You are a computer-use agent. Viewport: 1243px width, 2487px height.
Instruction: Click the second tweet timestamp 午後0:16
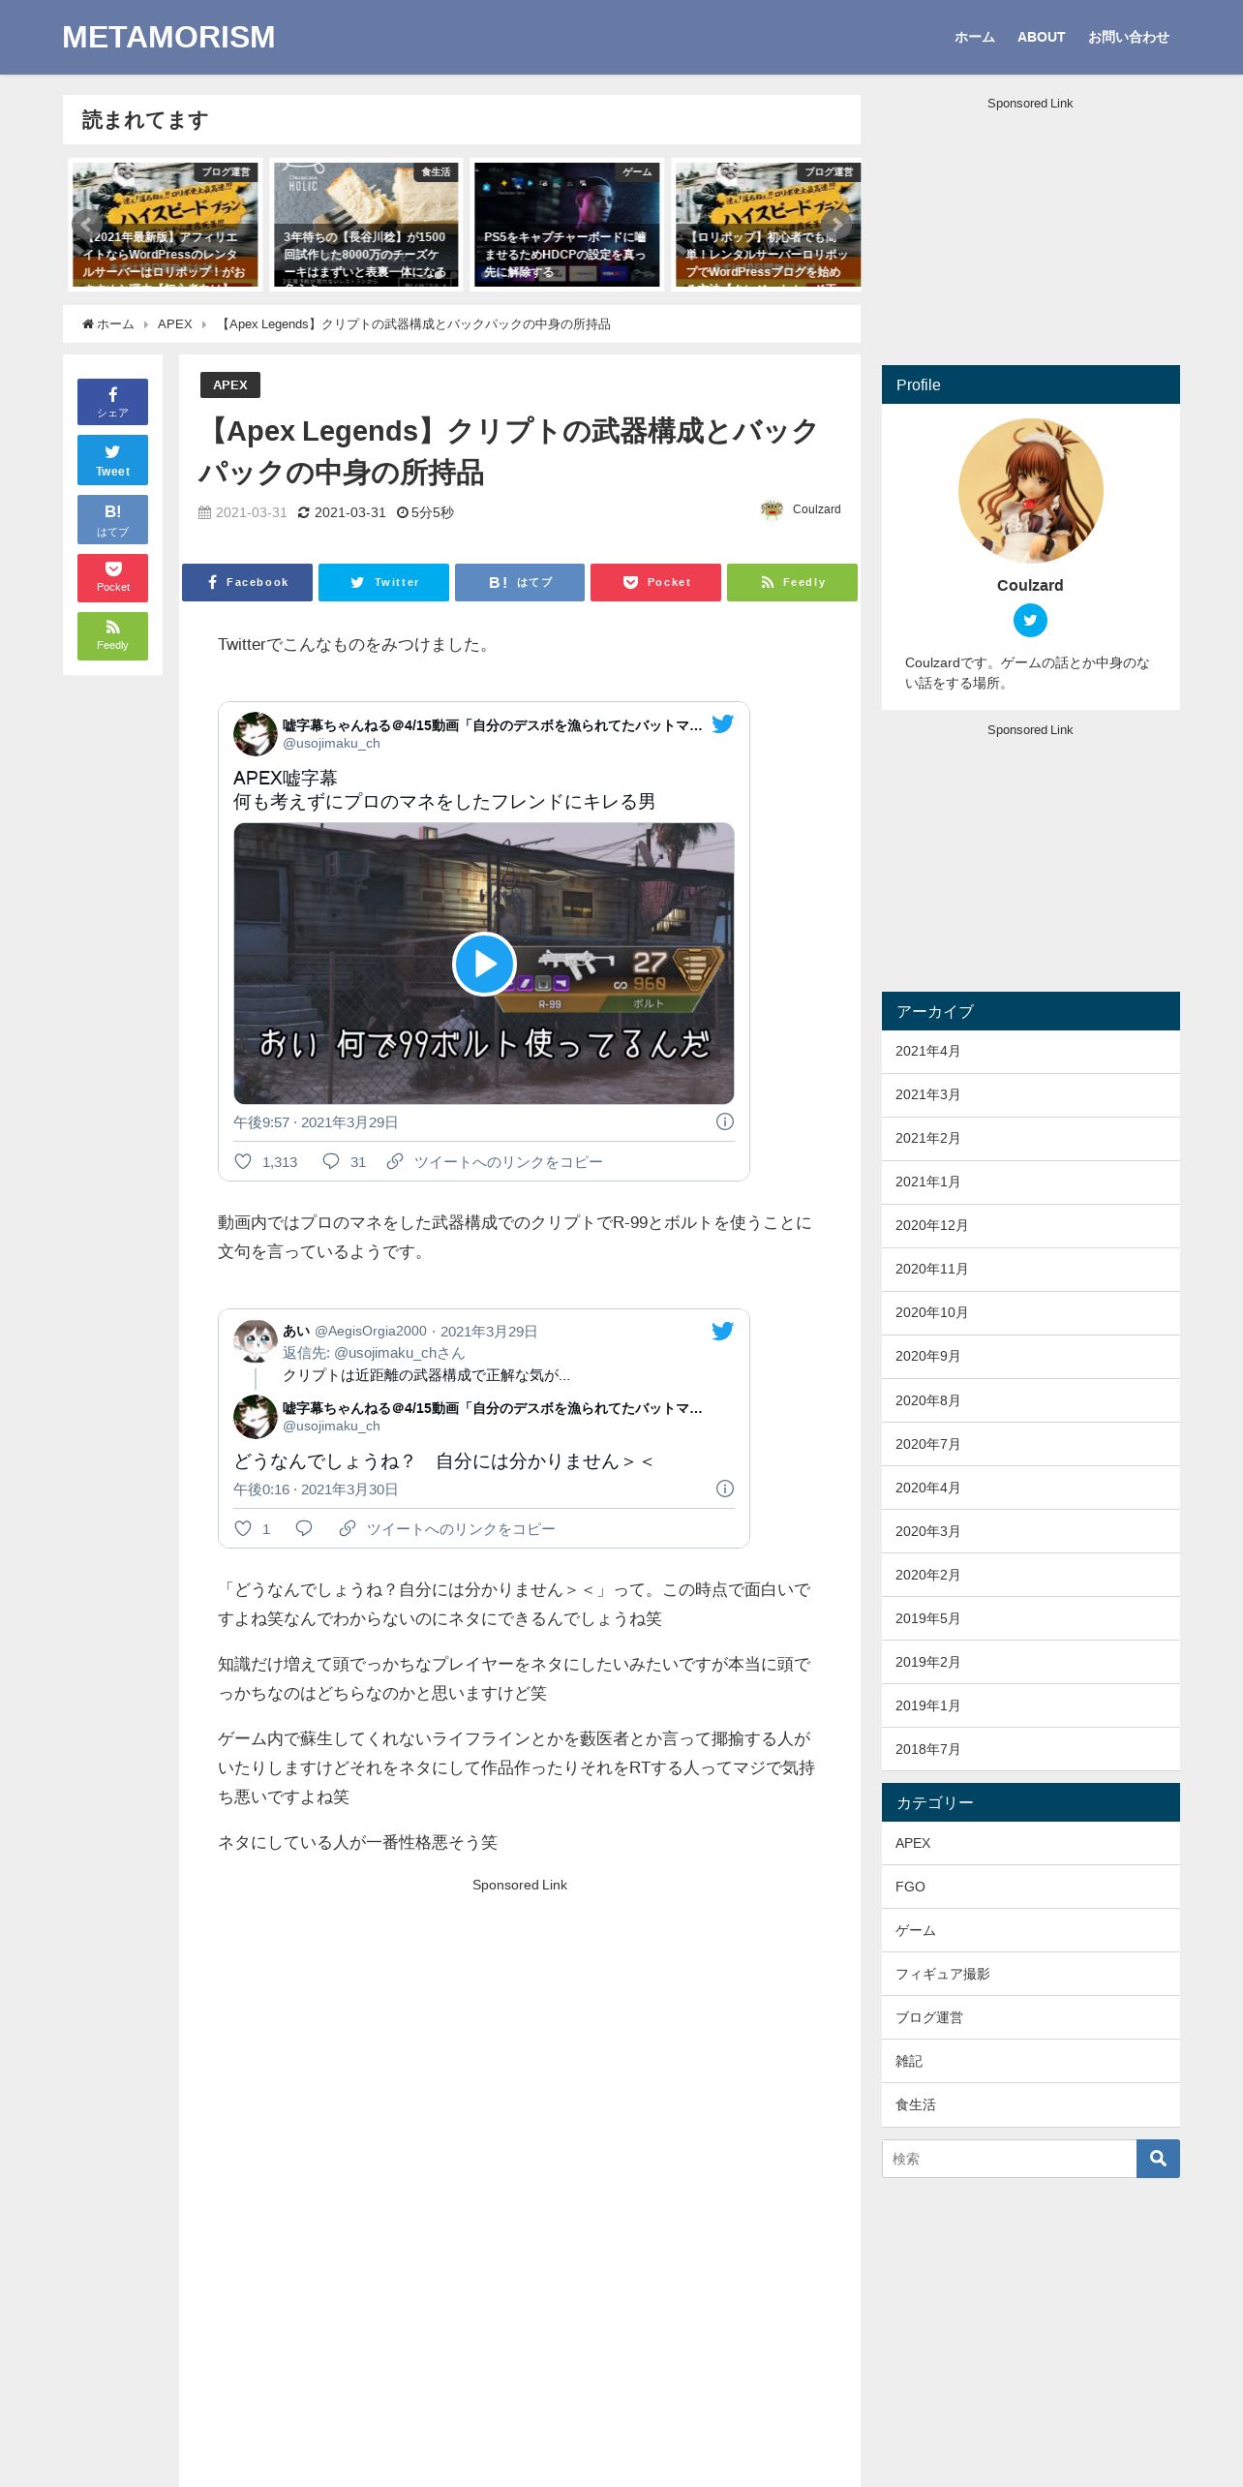[316, 1489]
